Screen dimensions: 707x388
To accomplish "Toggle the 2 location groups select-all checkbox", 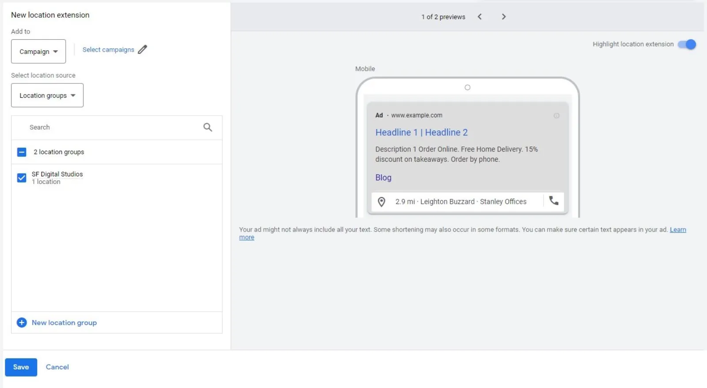I will pos(22,152).
